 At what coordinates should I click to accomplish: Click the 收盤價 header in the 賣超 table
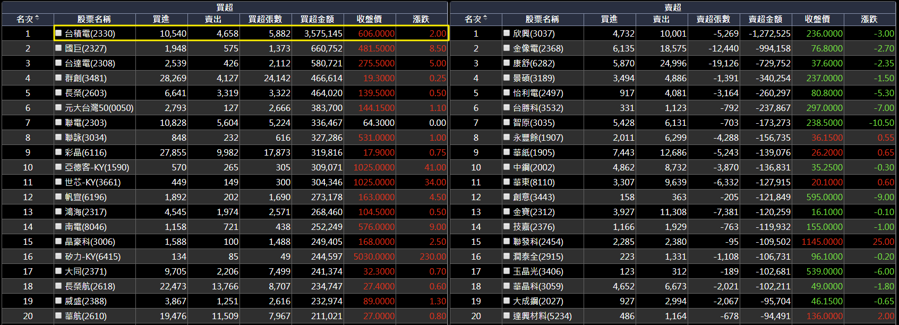(x=817, y=19)
